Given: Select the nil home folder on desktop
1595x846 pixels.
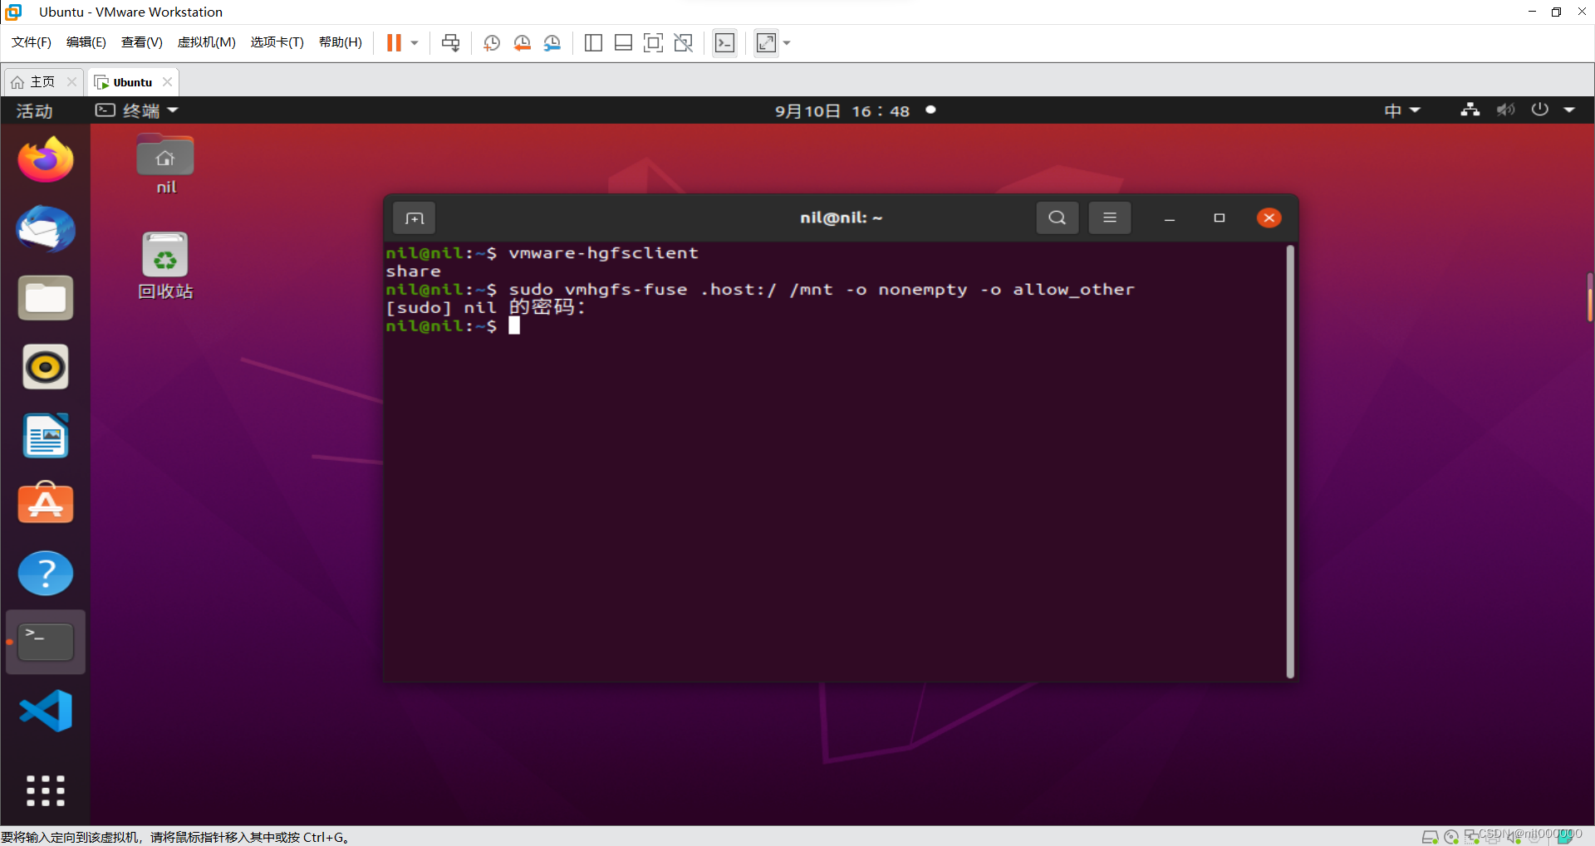Looking at the screenshot, I should click(165, 164).
